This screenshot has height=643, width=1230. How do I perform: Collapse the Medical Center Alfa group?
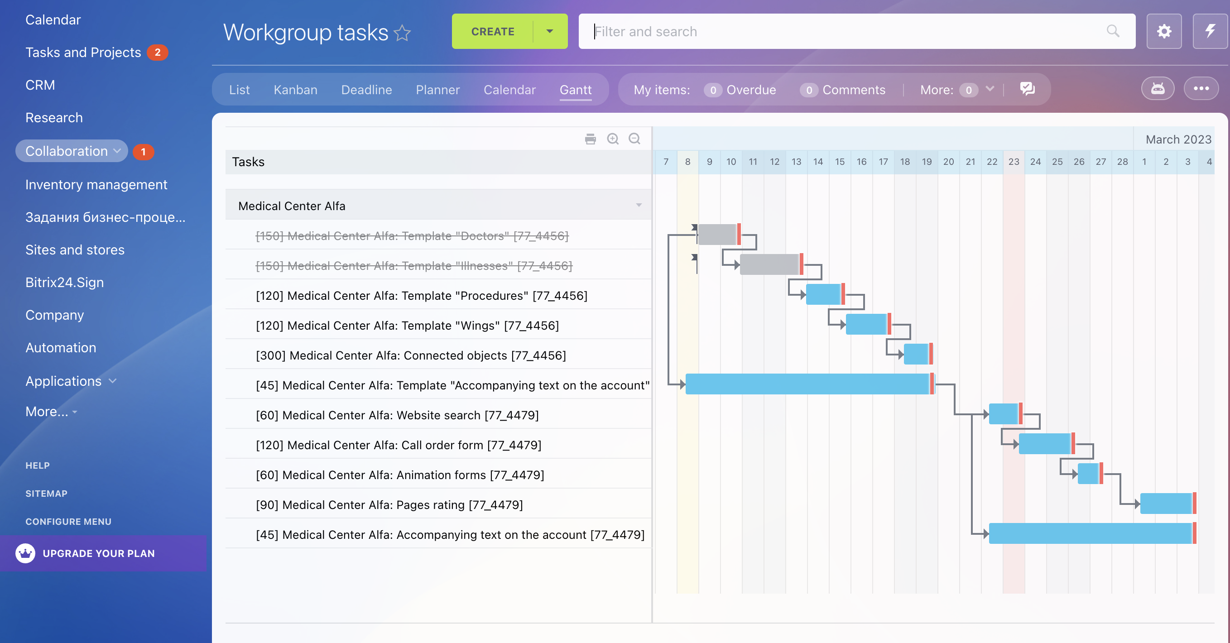click(639, 205)
